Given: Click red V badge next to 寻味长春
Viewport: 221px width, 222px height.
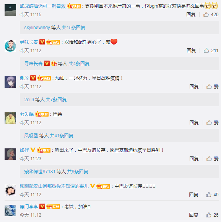Looking at the screenshot, I should [x=42, y=42].
